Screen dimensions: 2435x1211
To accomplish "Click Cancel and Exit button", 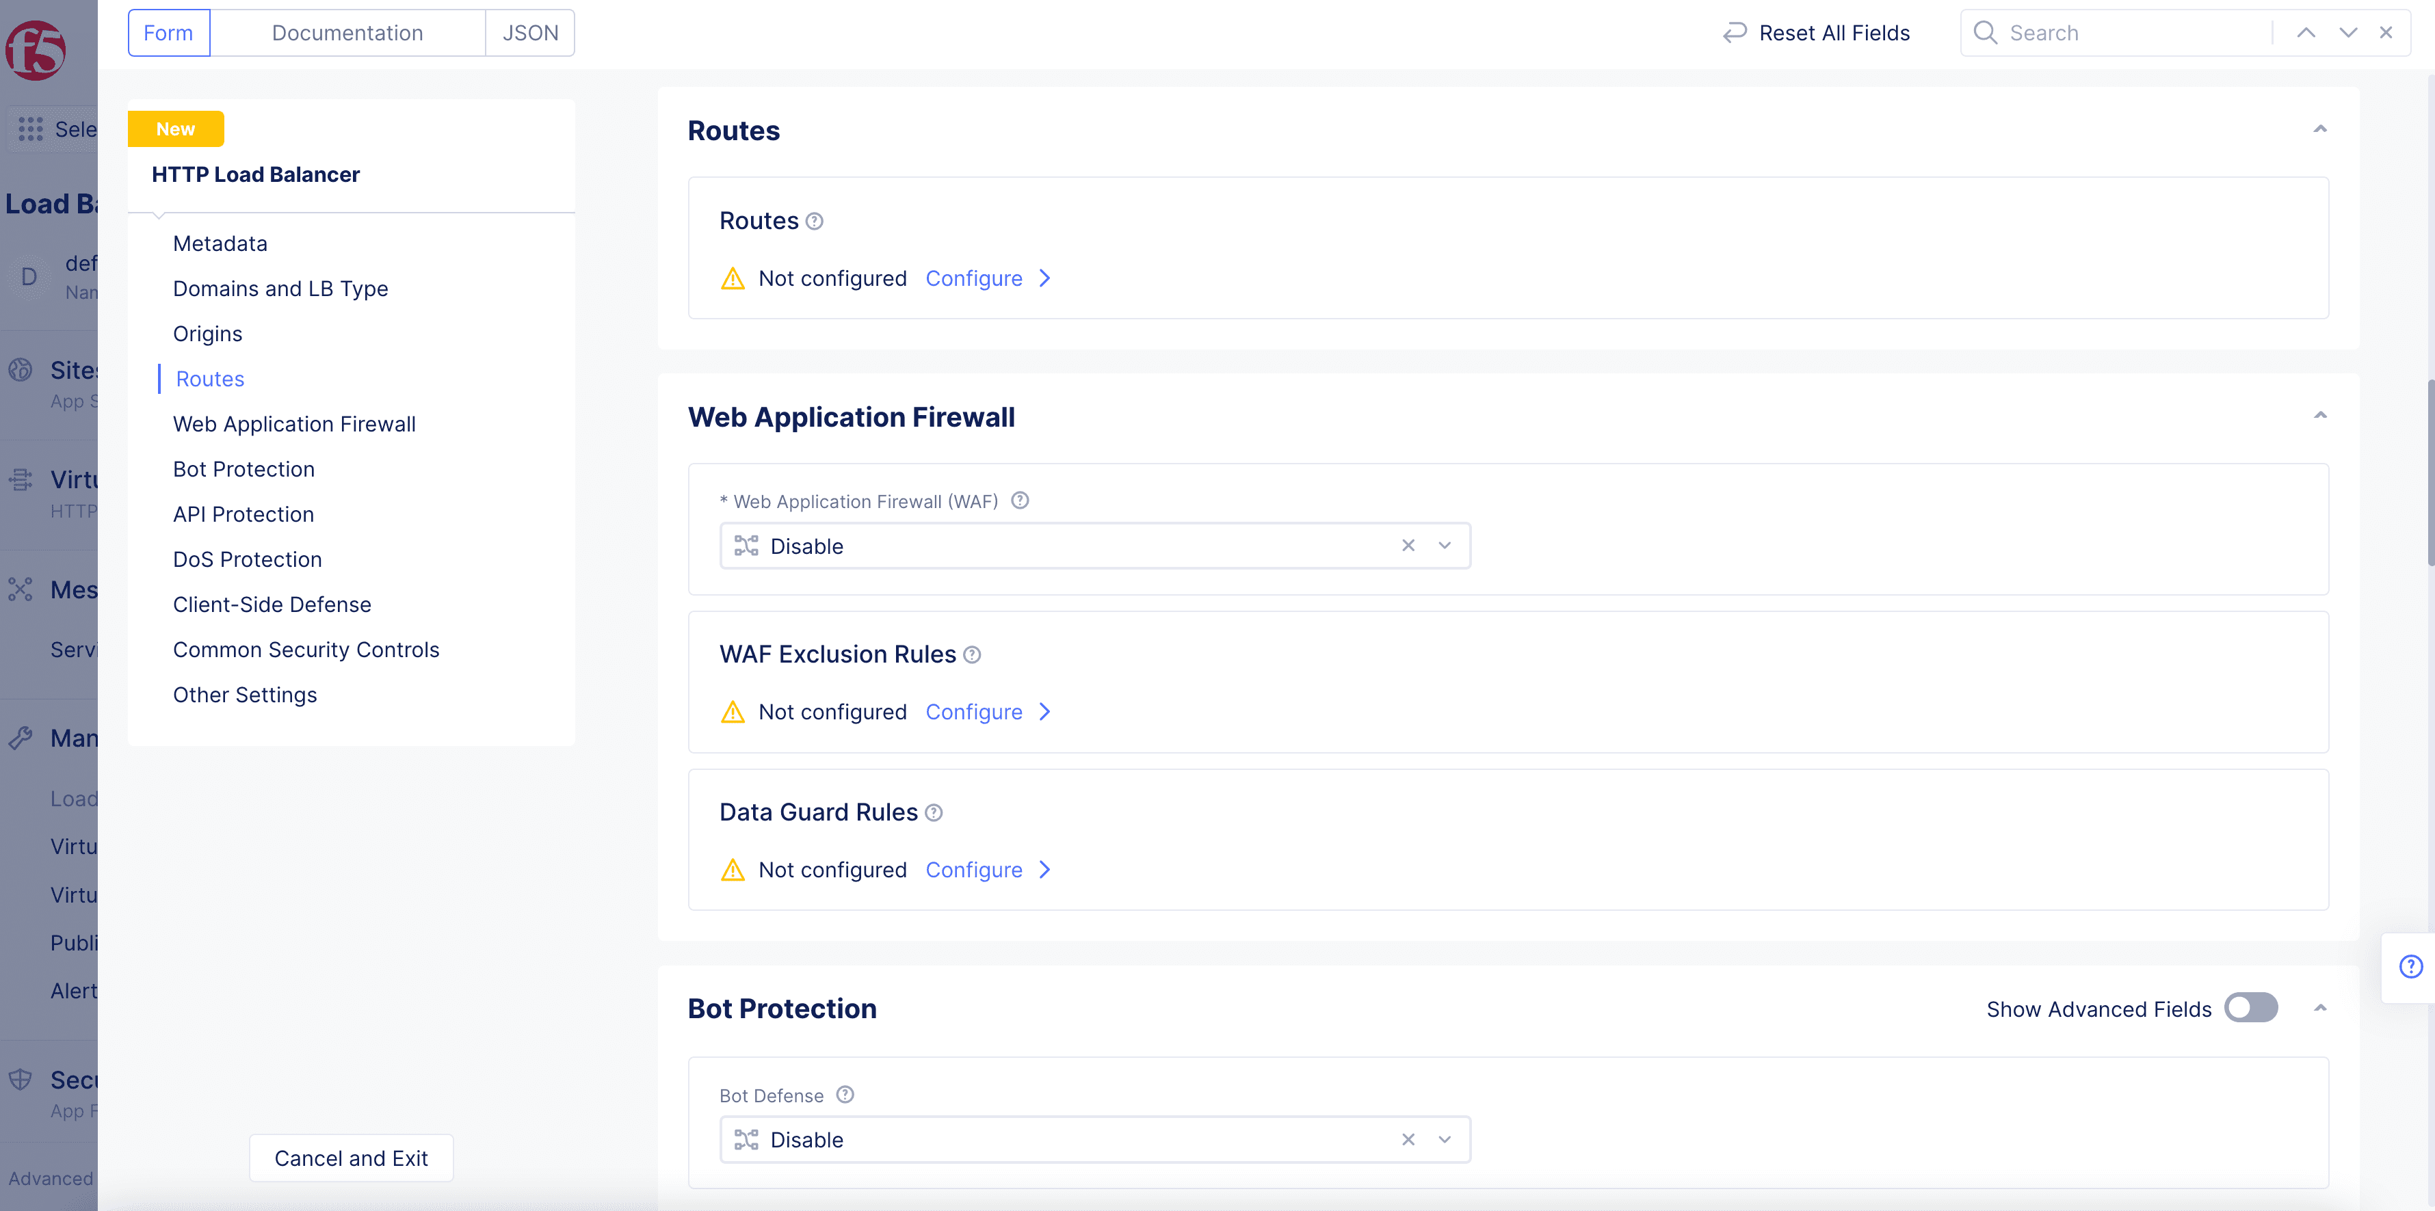I will pos(351,1158).
